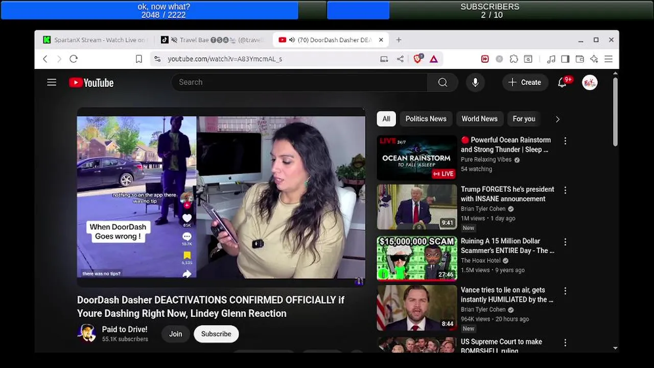Click the Create button
Screen dimensions: 654x368
(x=525, y=82)
